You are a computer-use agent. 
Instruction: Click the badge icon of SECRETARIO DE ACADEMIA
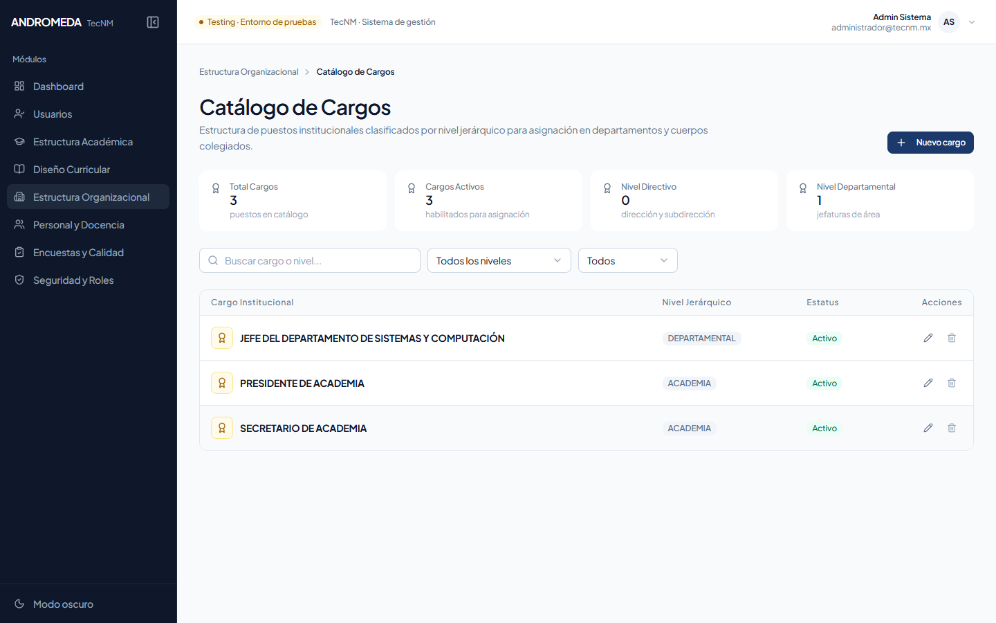point(222,428)
